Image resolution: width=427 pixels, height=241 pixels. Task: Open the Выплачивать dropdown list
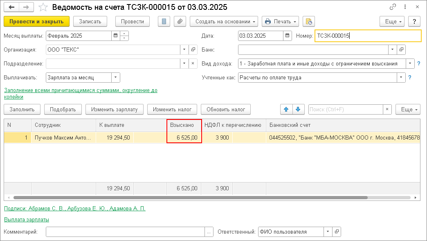[116, 77]
